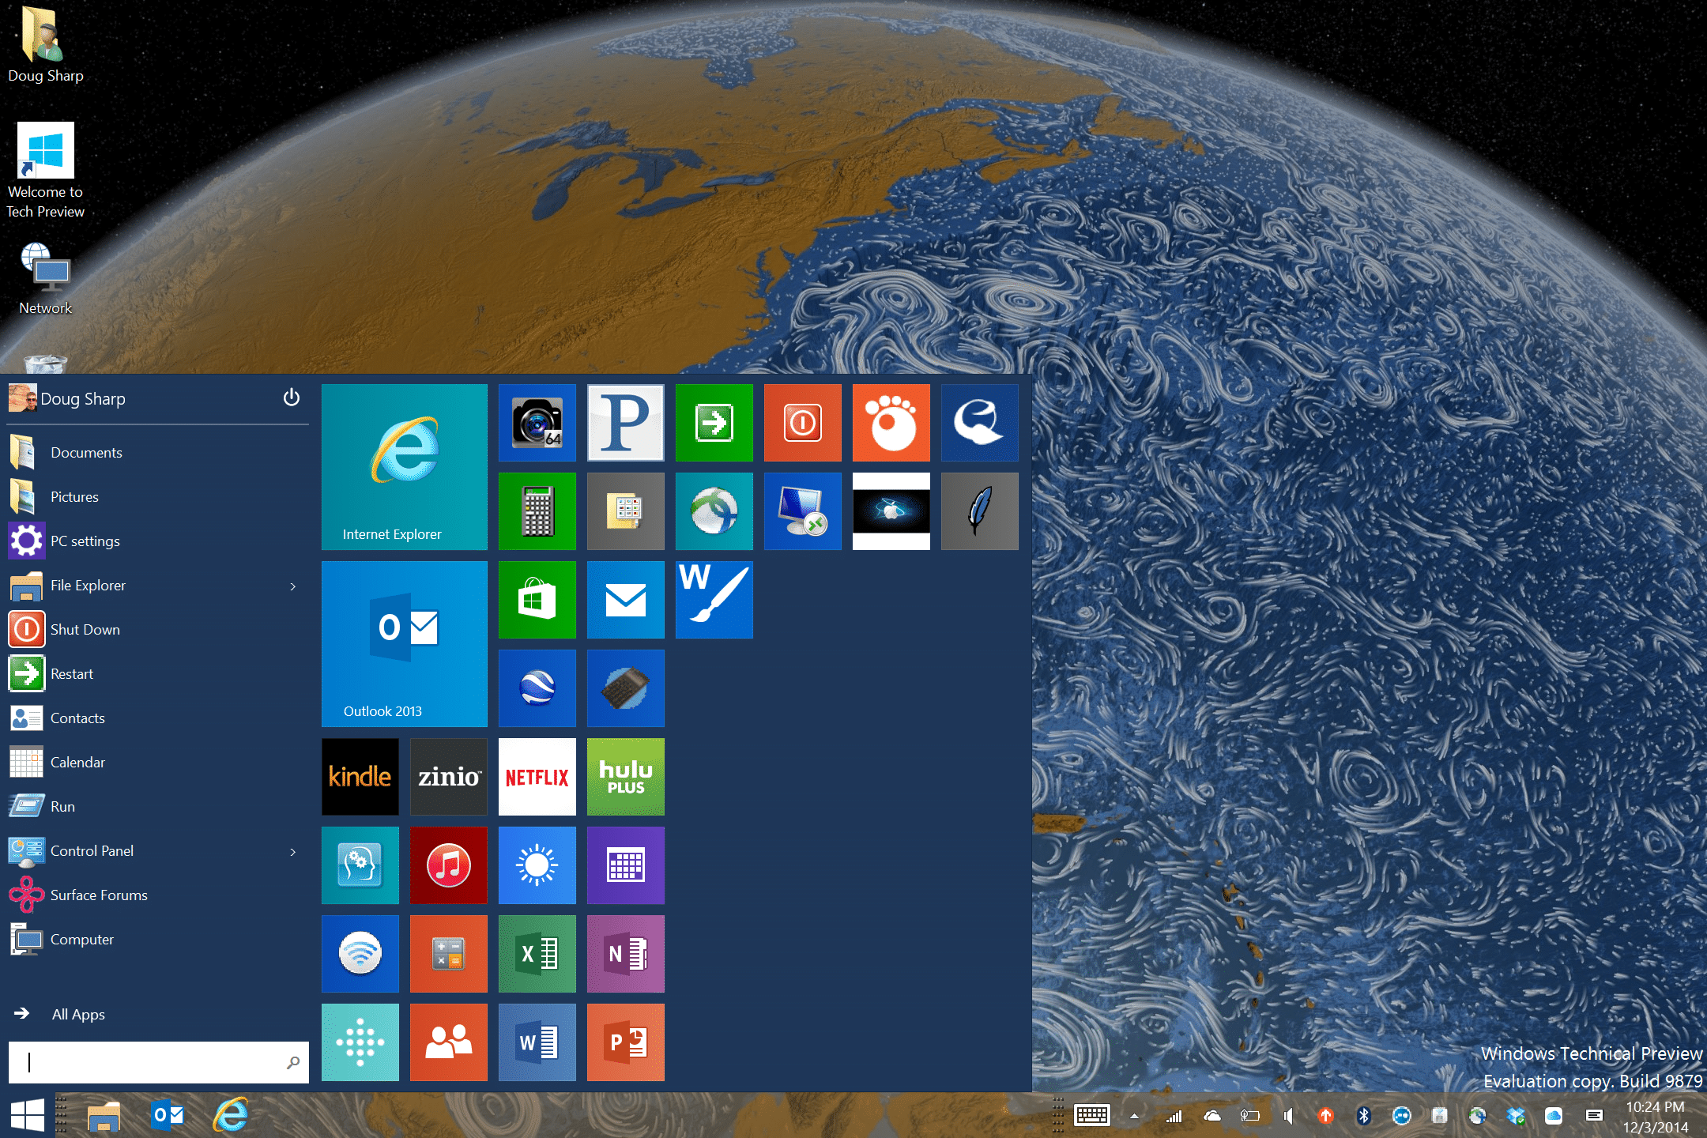Launch the Excel tile
The width and height of the screenshot is (1707, 1138).
pyautogui.click(x=537, y=954)
